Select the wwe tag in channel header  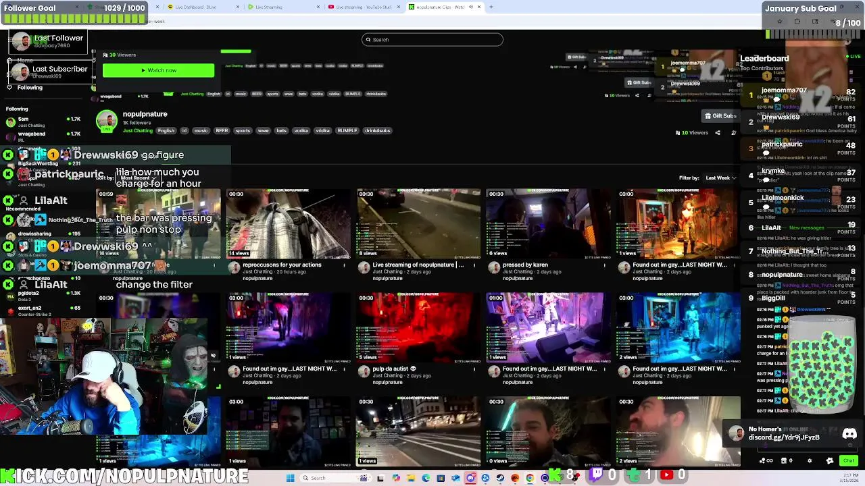(263, 131)
